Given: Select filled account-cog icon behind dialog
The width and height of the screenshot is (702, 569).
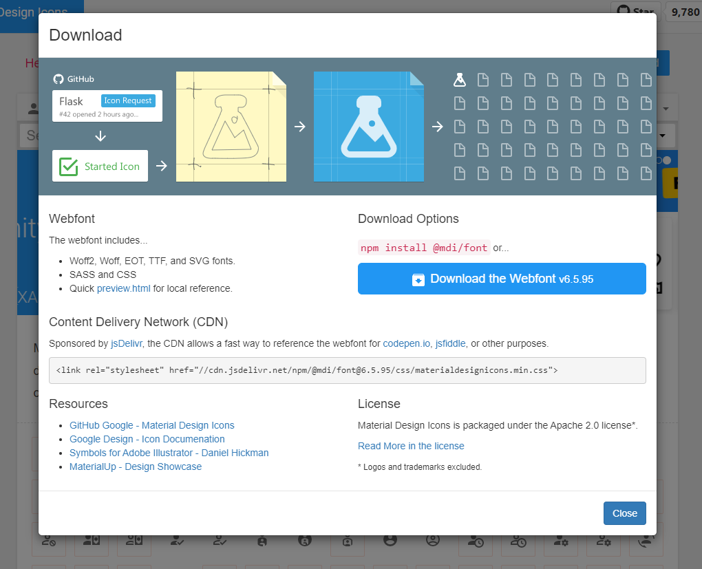Looking at the screenshot, I should coord(560,541).
